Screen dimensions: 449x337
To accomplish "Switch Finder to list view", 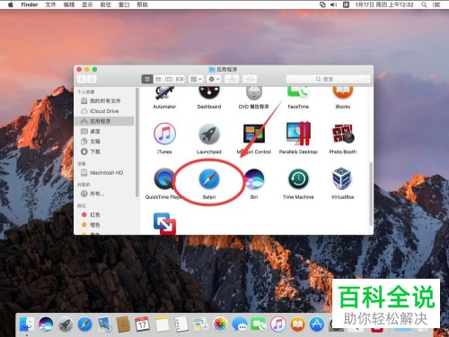I will (x=158, y=79).
